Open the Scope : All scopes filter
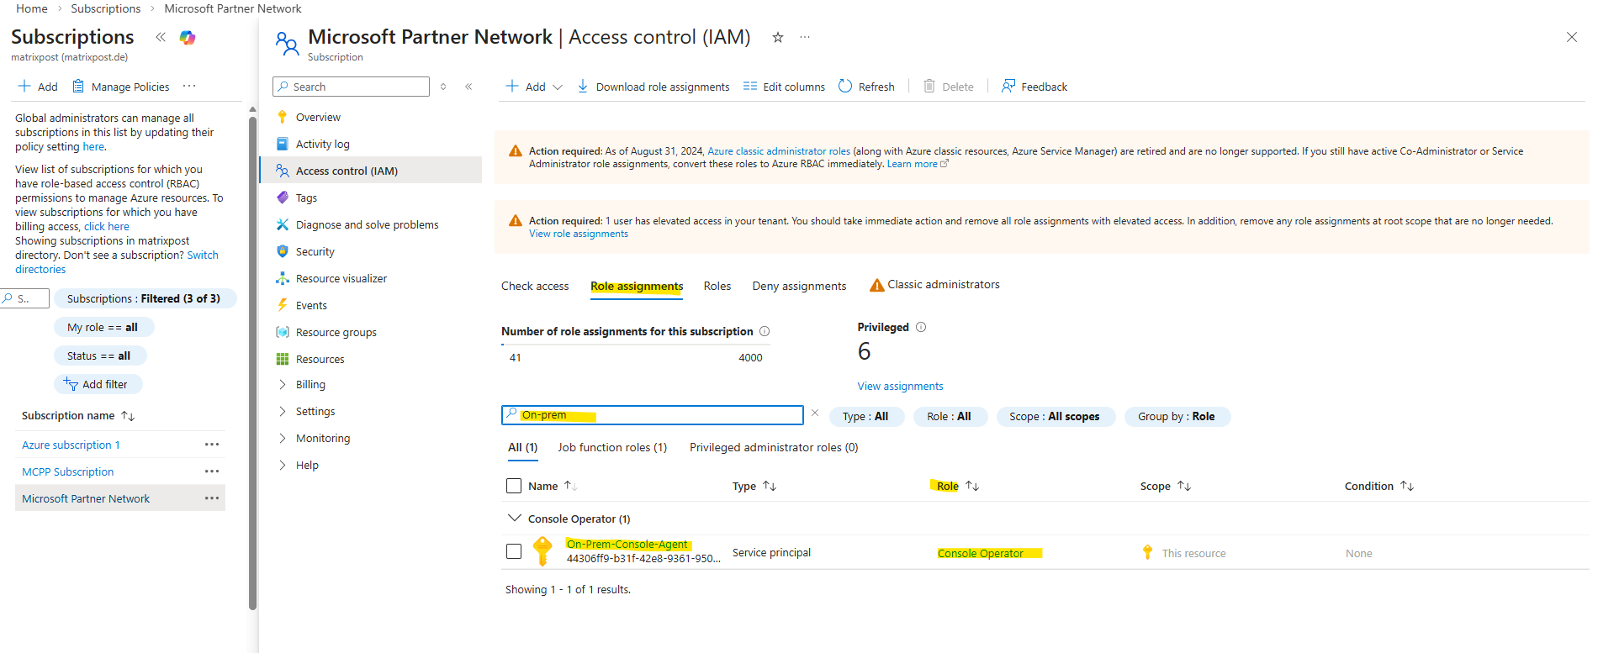This screenshot has height=653, width=1598. point(1054,416)
